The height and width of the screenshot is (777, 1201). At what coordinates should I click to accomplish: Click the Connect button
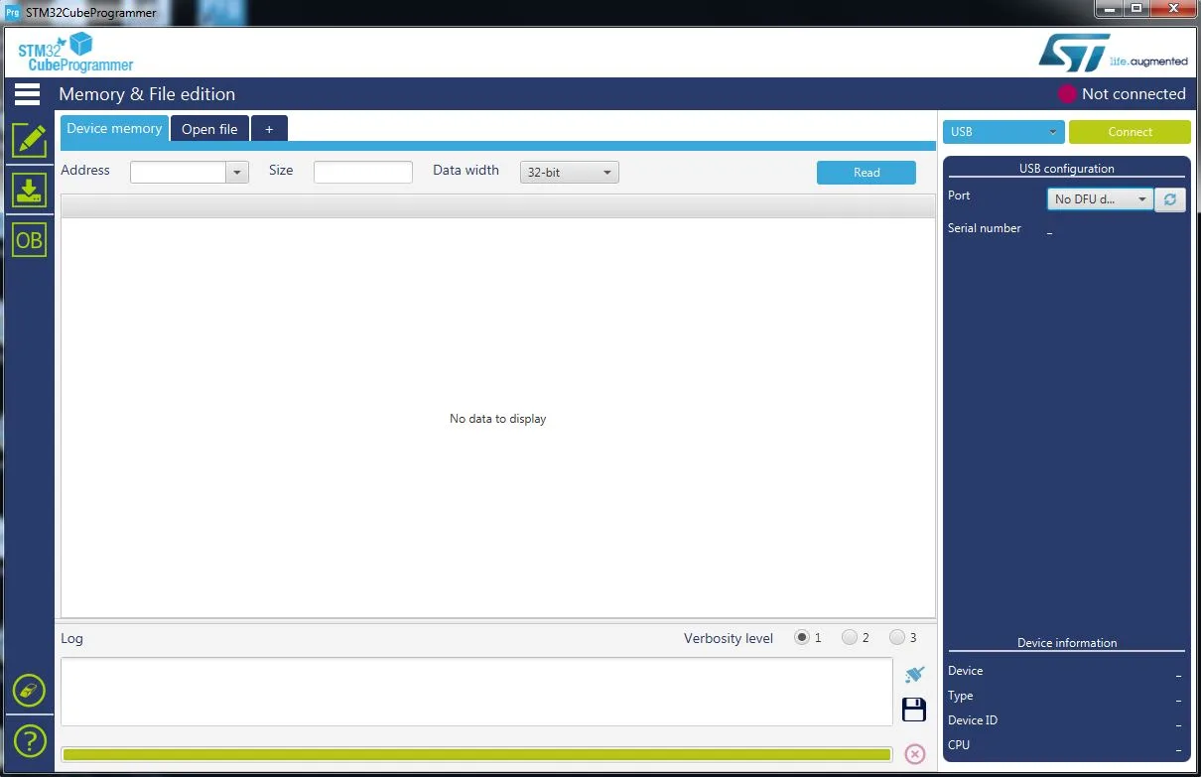coord(1130,132)
